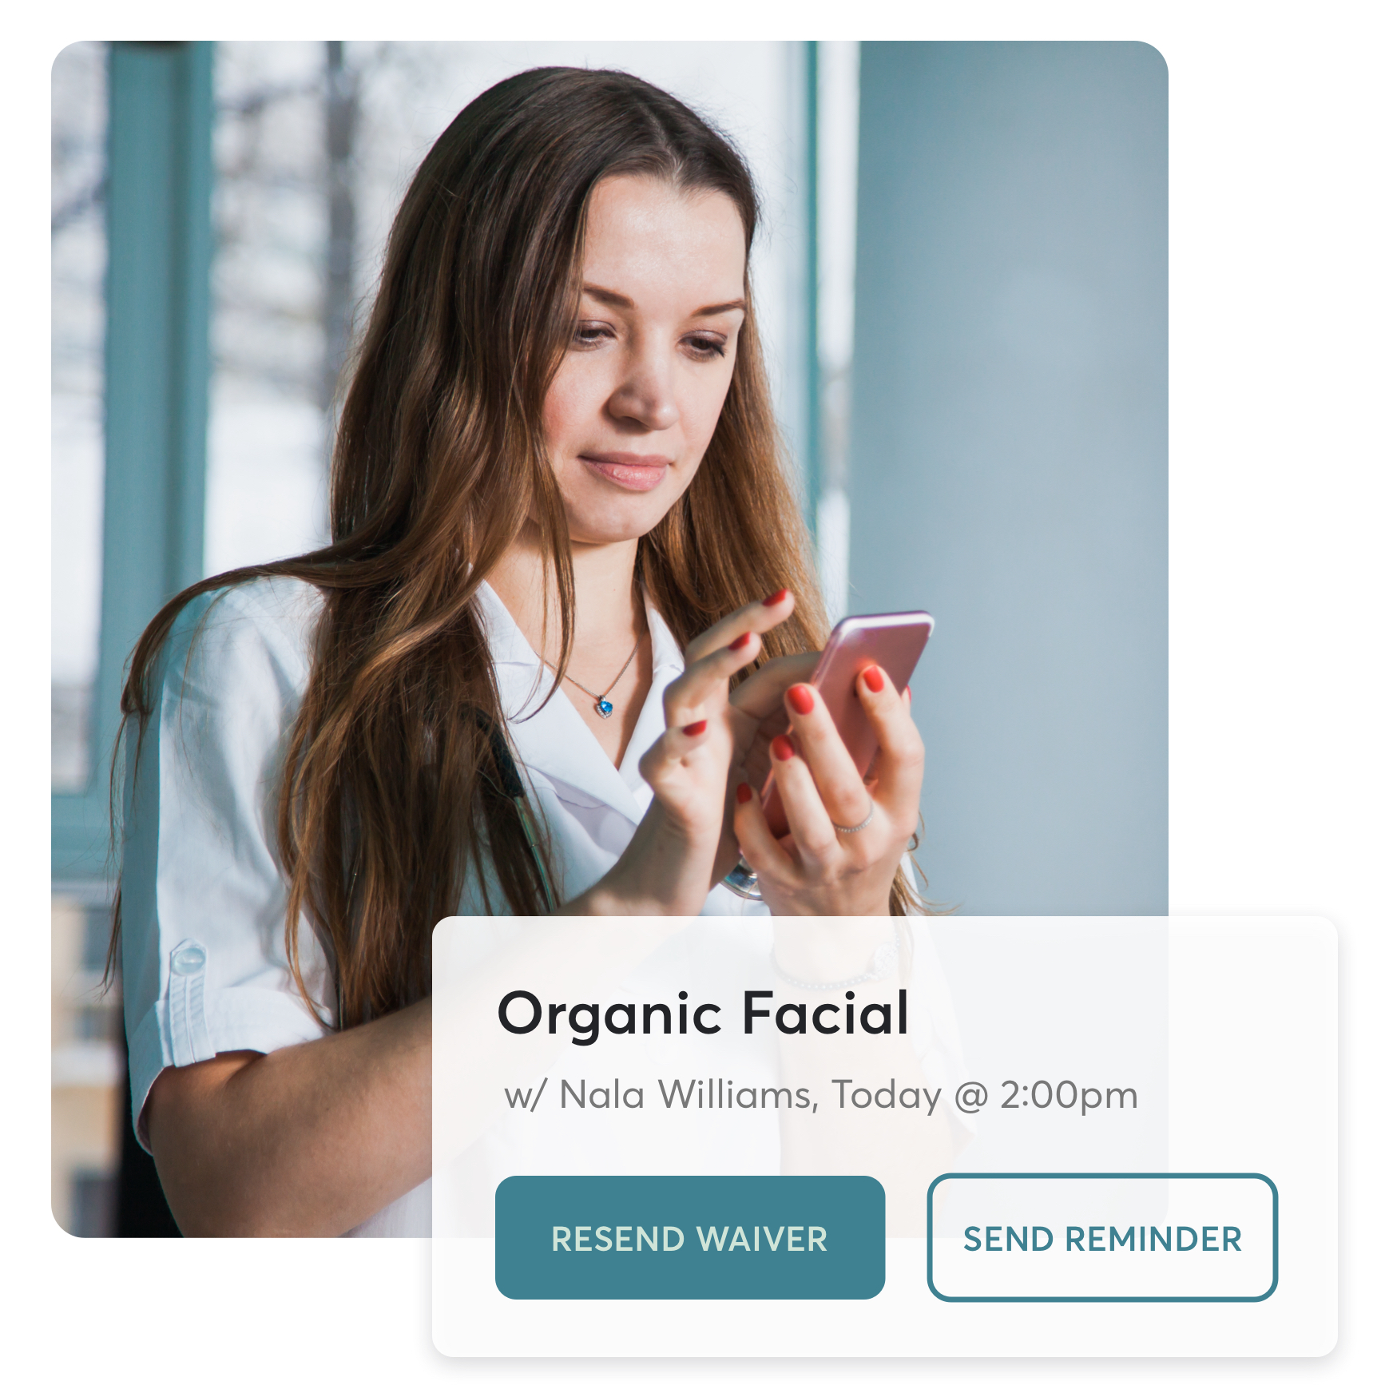Click the sleeve button on white shirt
Viewport: 1389px width, 1389px height.
click(189, 958)
